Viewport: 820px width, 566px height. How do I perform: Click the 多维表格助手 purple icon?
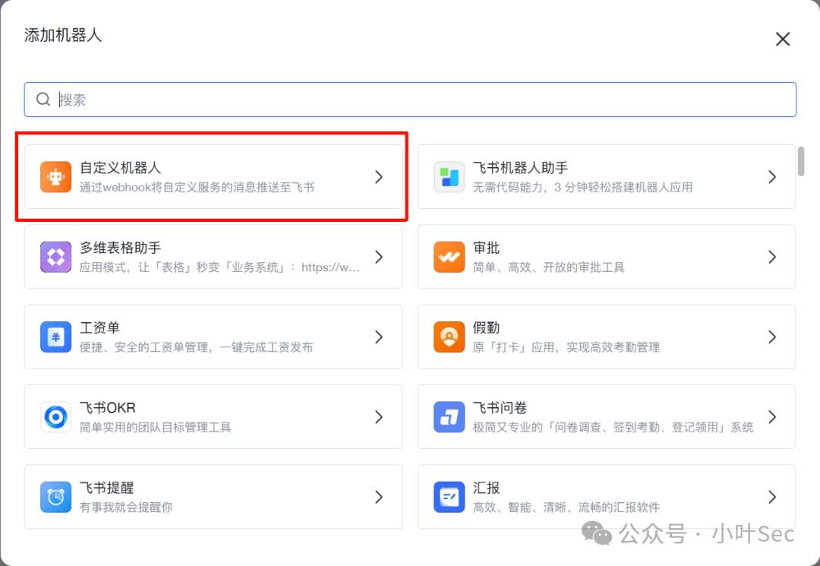pos(55,257)
